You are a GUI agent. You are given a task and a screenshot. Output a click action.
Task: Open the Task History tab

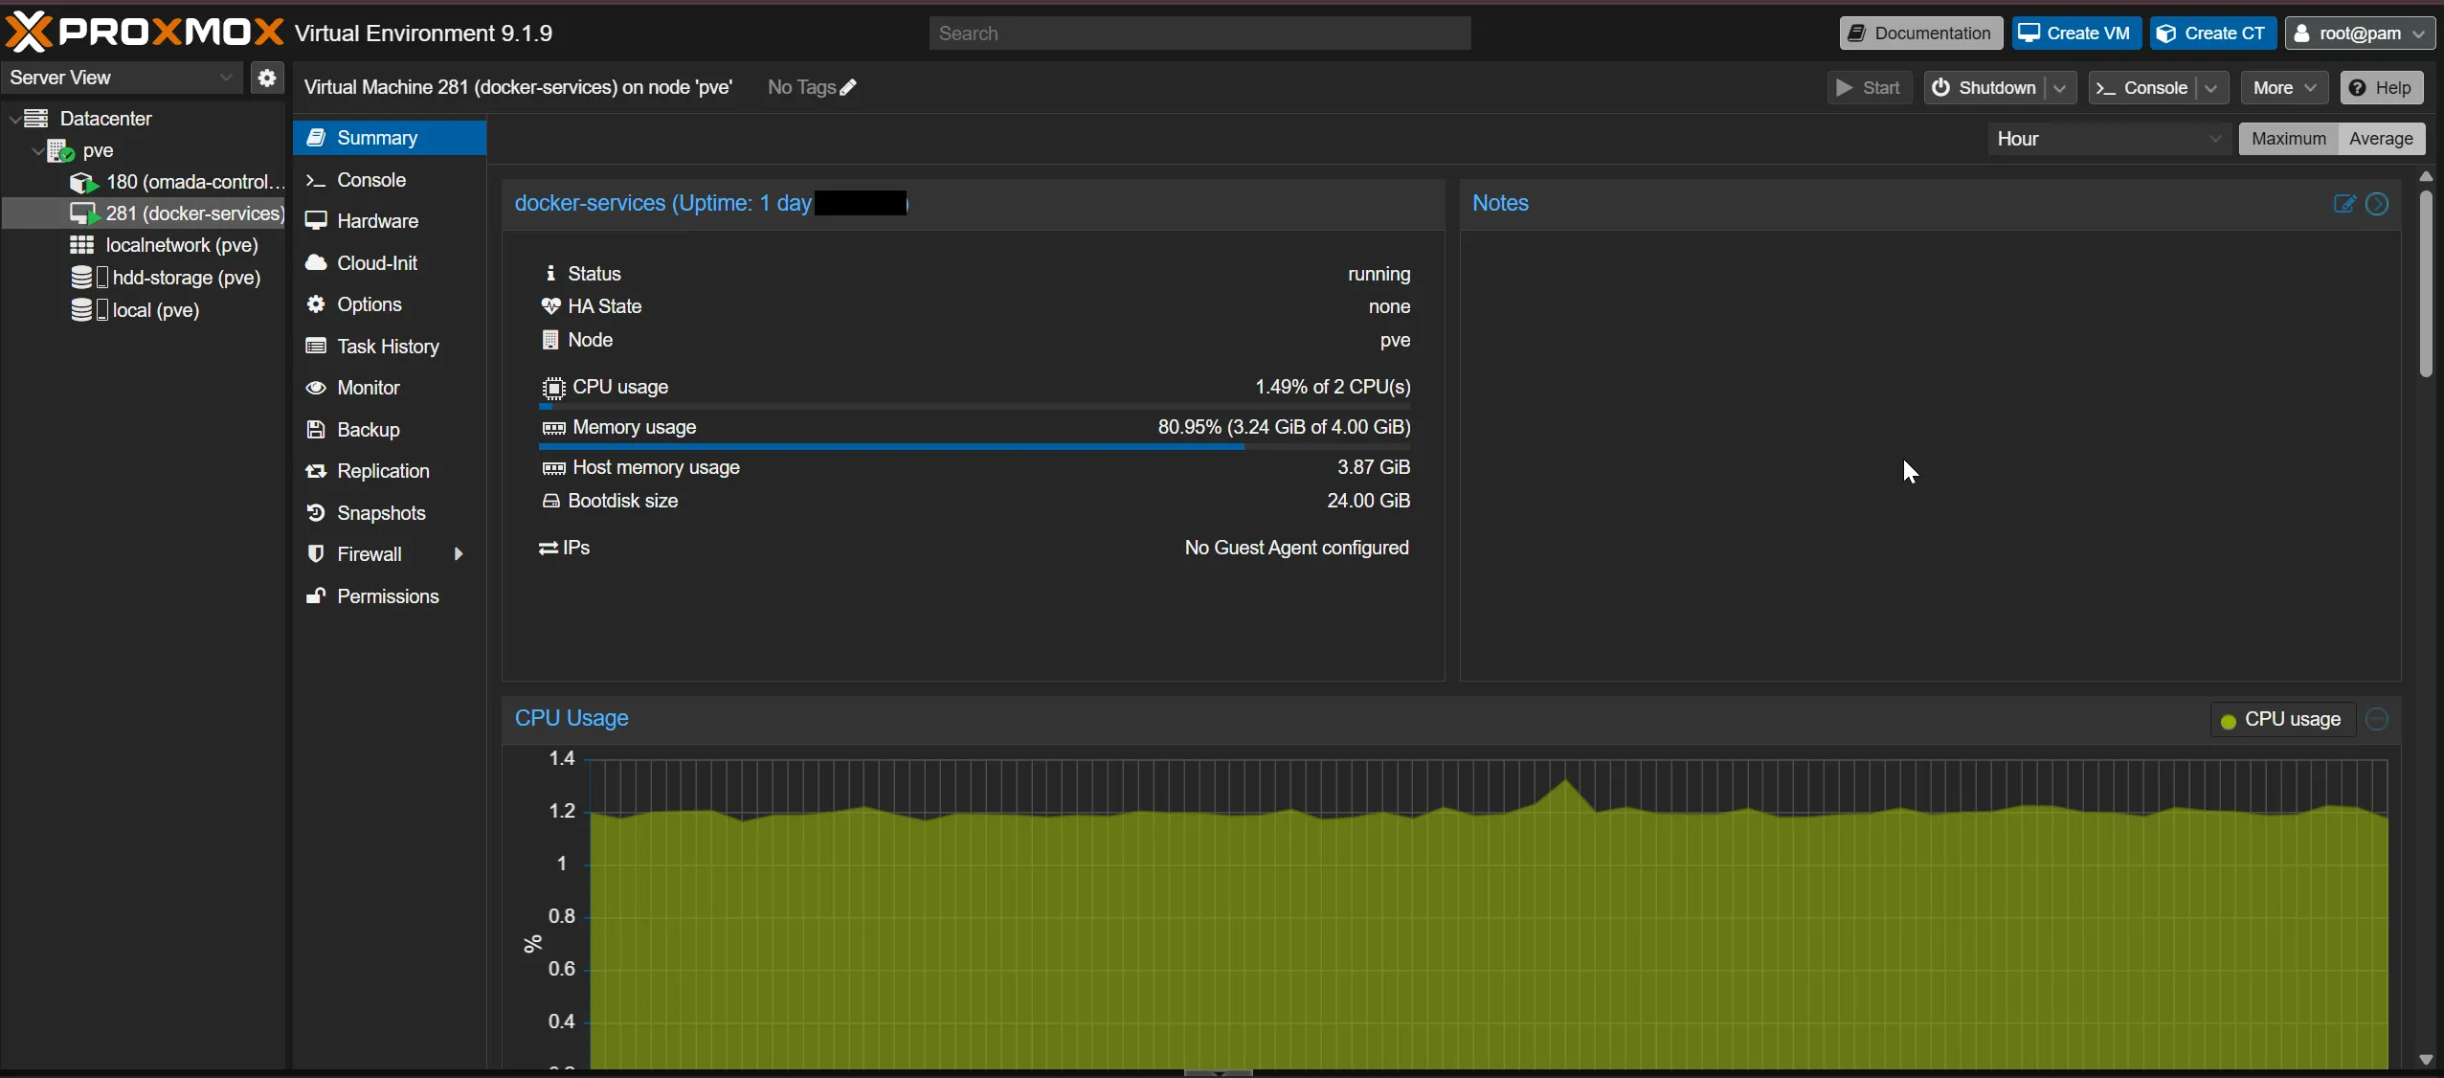coord(390,347)
